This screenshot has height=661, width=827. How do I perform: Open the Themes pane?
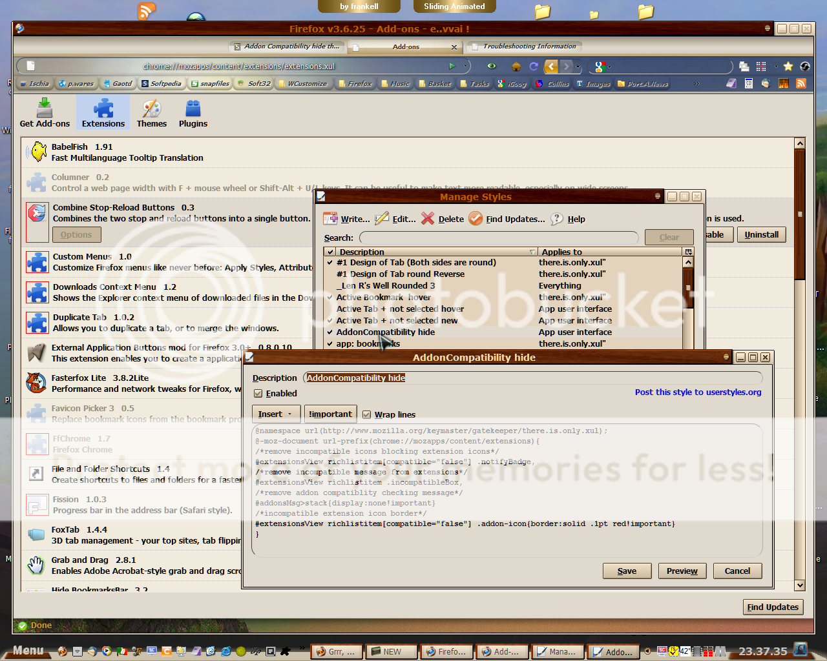[x=152, y=113]
